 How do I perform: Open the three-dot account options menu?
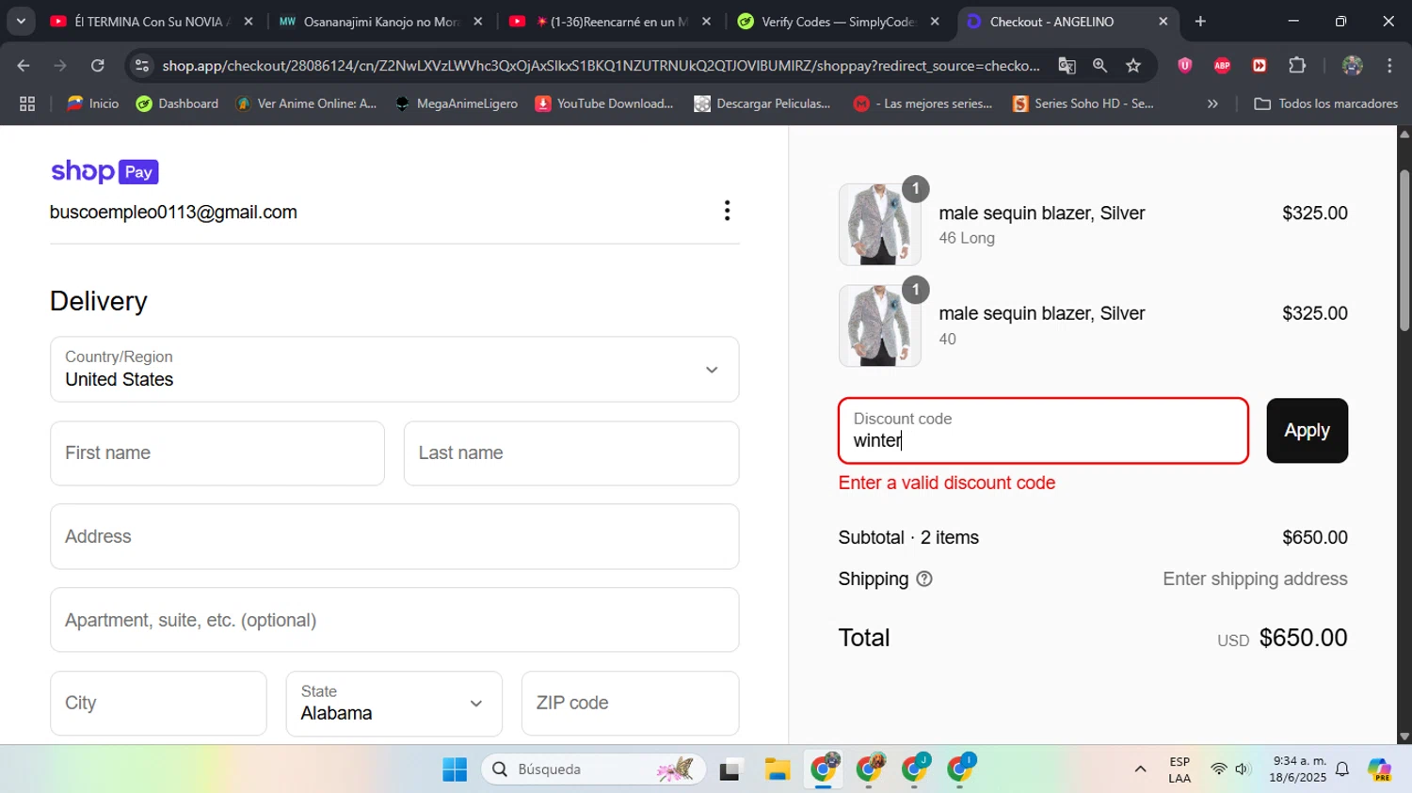click(727, 211)
